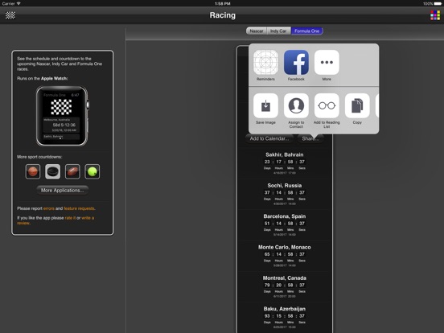Switch to the Nascar tab
This screenshot has width=444, height=333.
pos(257,31)
